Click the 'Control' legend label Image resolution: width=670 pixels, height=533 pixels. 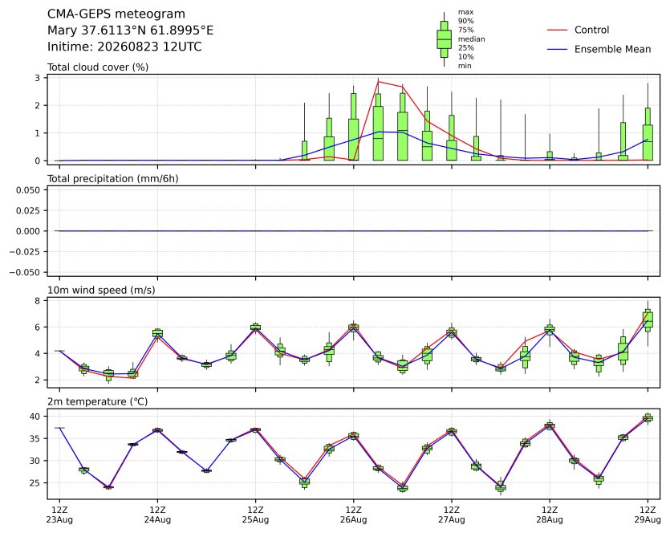coord(591,30)
